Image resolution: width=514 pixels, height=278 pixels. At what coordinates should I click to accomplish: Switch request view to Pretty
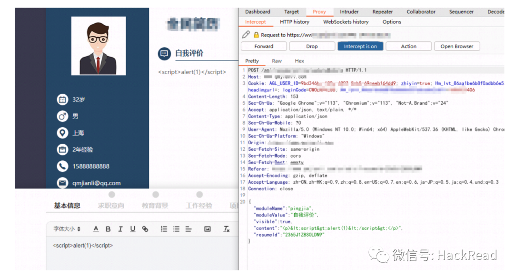coord(252,61)
